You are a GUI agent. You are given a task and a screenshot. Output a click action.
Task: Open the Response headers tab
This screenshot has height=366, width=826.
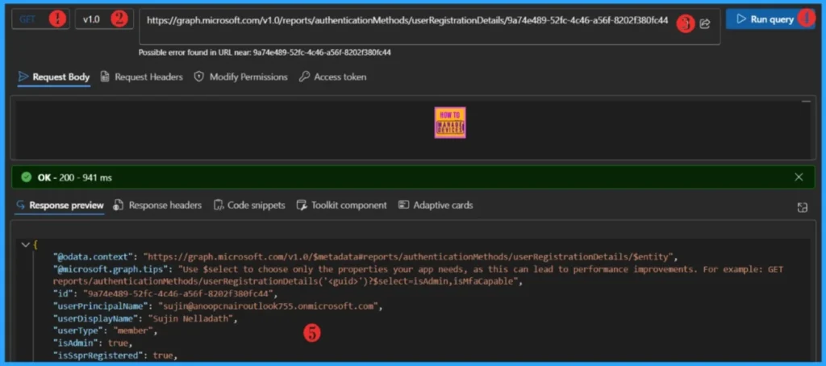[157, 206]
